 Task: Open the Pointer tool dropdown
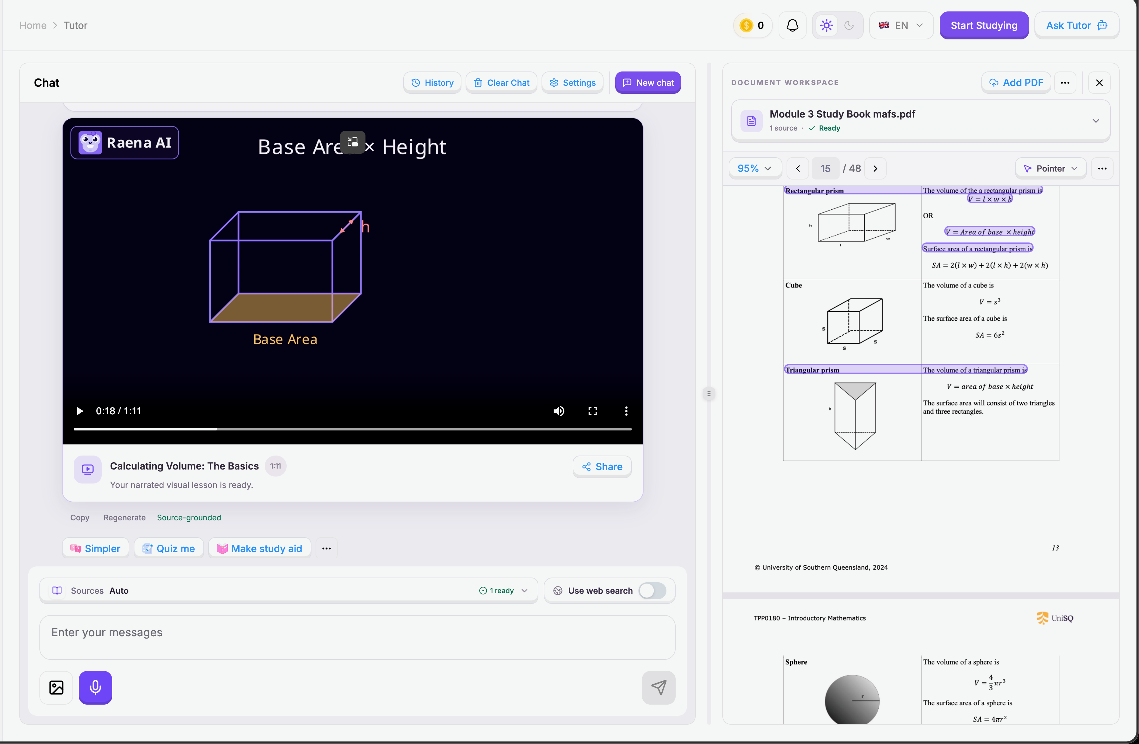tap(1050, 168)
